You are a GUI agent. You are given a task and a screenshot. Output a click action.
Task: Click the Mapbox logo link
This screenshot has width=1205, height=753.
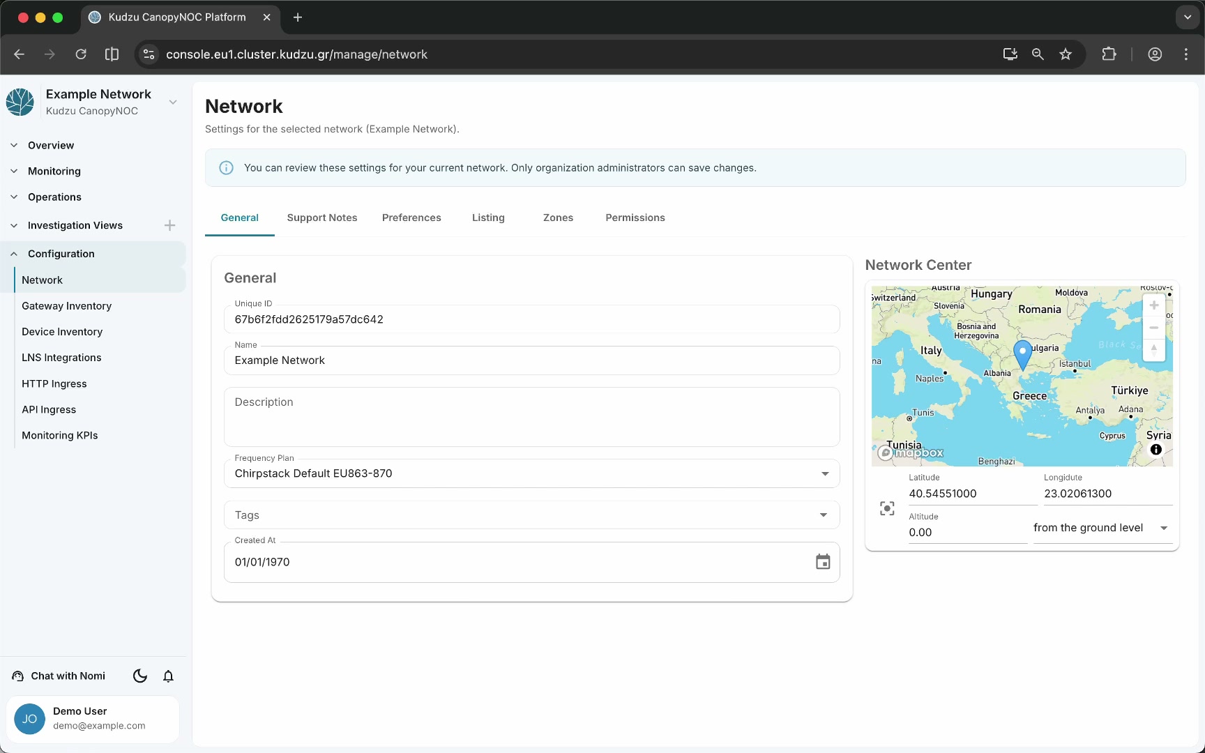(x=911, y=452)
